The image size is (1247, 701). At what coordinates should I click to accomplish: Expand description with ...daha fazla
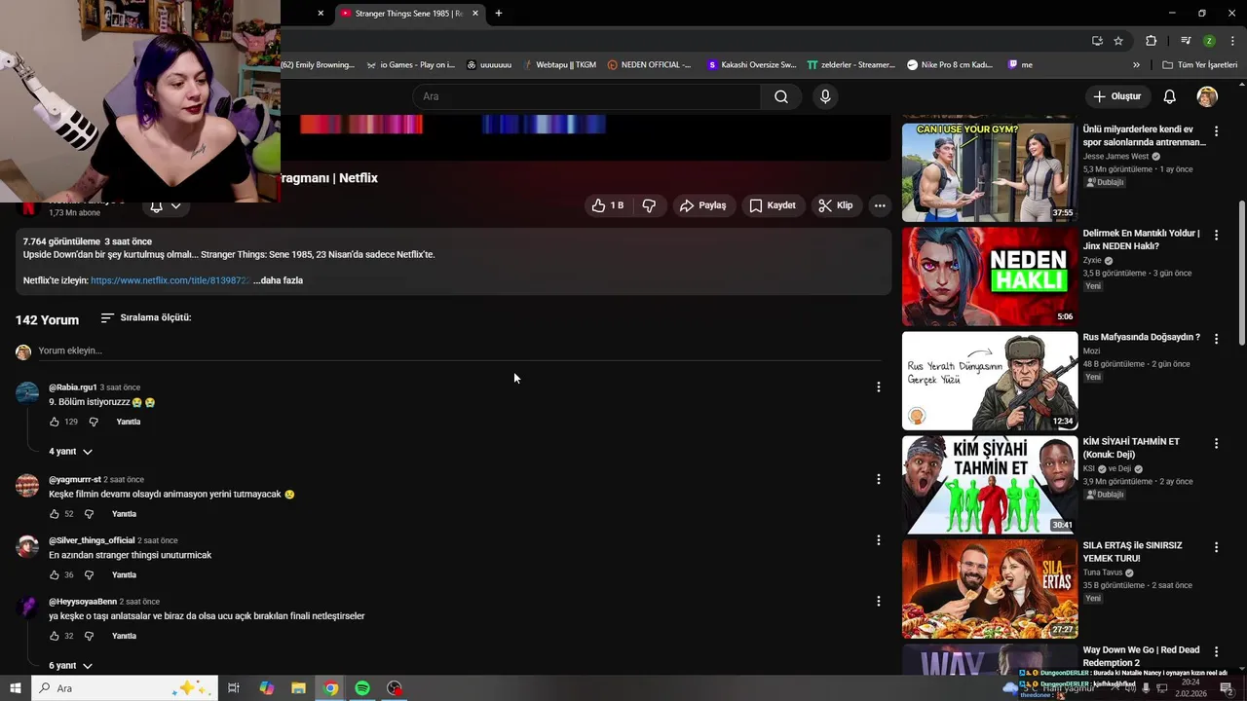pos(278,280)
